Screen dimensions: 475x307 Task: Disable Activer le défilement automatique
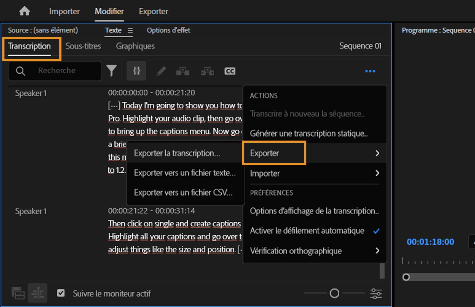point(307,231)
